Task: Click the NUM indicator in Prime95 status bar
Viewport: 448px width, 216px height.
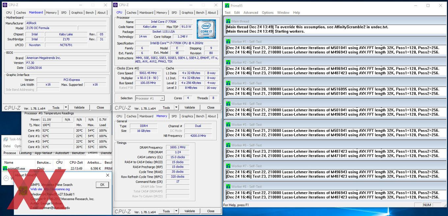Action: coord(427,205)
